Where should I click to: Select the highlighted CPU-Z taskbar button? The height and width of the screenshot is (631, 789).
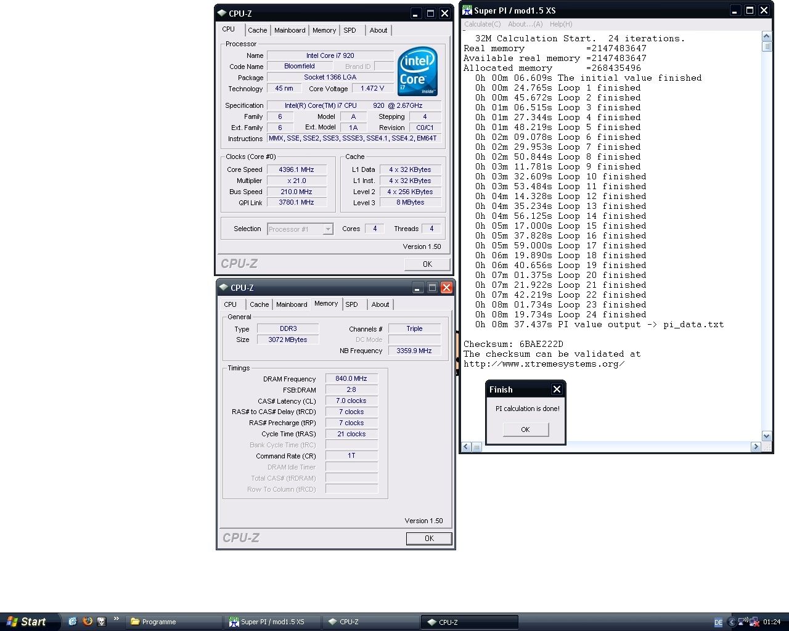[470, 622]
